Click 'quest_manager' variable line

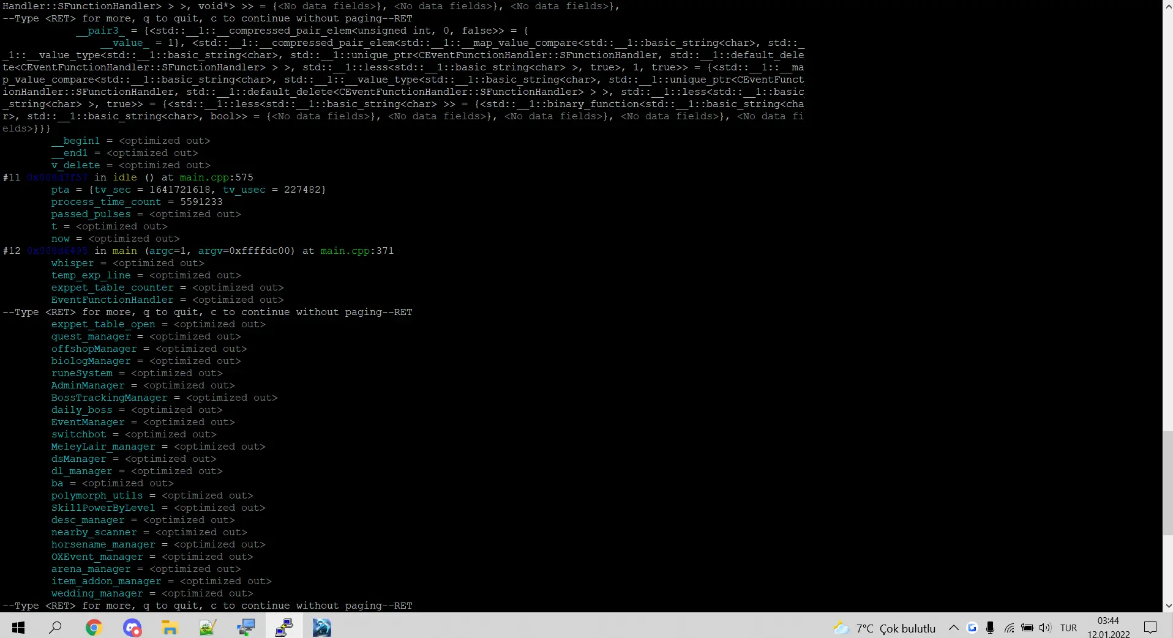pos(146,336)
